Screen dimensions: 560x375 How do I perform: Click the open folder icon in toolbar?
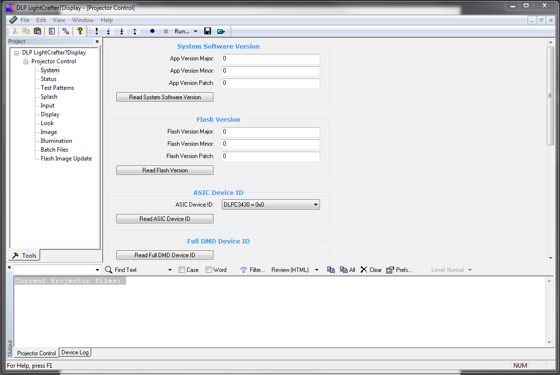[x=221, y=31]
